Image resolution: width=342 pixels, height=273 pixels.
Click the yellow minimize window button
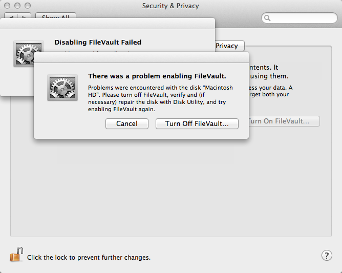tap(17, 6)
